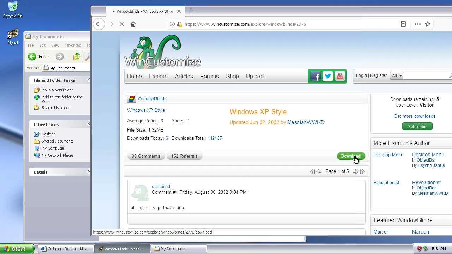Open the 99 Comments button
The height and width of the screenshot is (254, 452).
(146, 156)
